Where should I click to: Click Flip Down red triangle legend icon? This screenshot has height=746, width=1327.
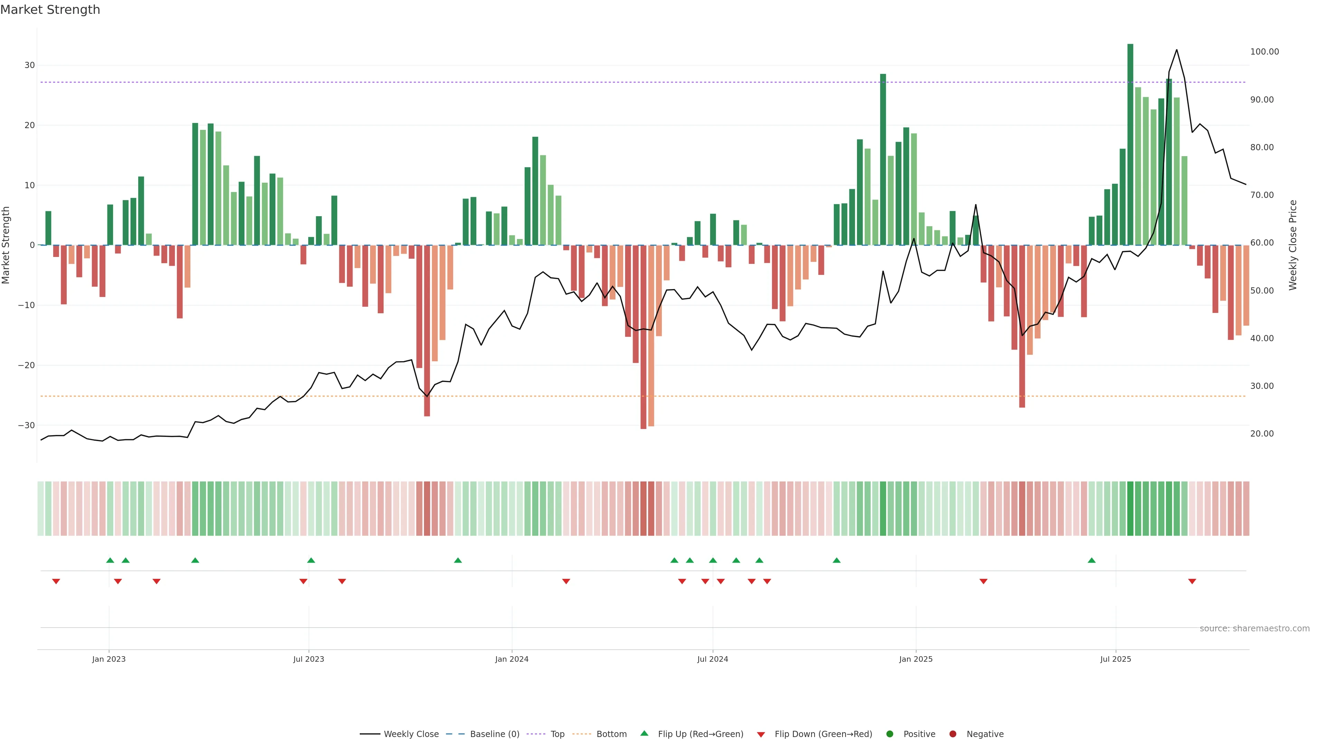(761, 734)
